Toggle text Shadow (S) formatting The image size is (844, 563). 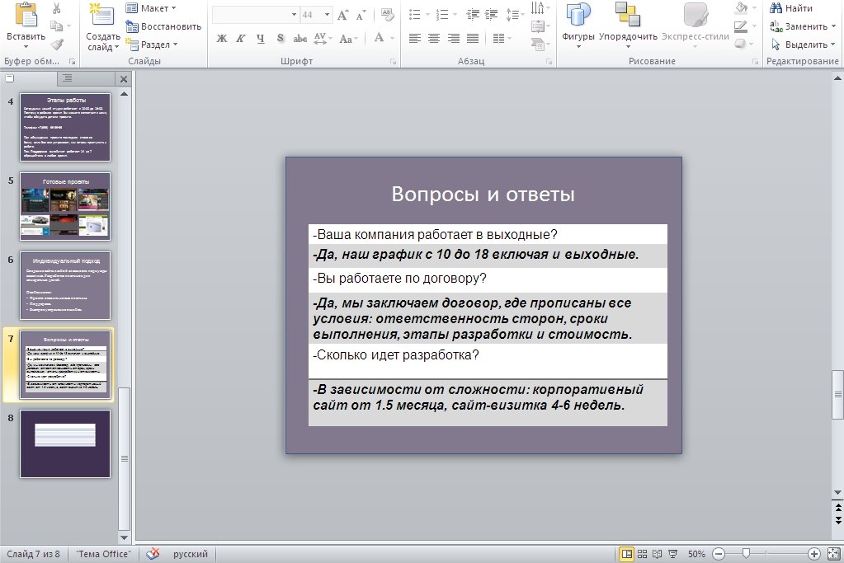280,38
